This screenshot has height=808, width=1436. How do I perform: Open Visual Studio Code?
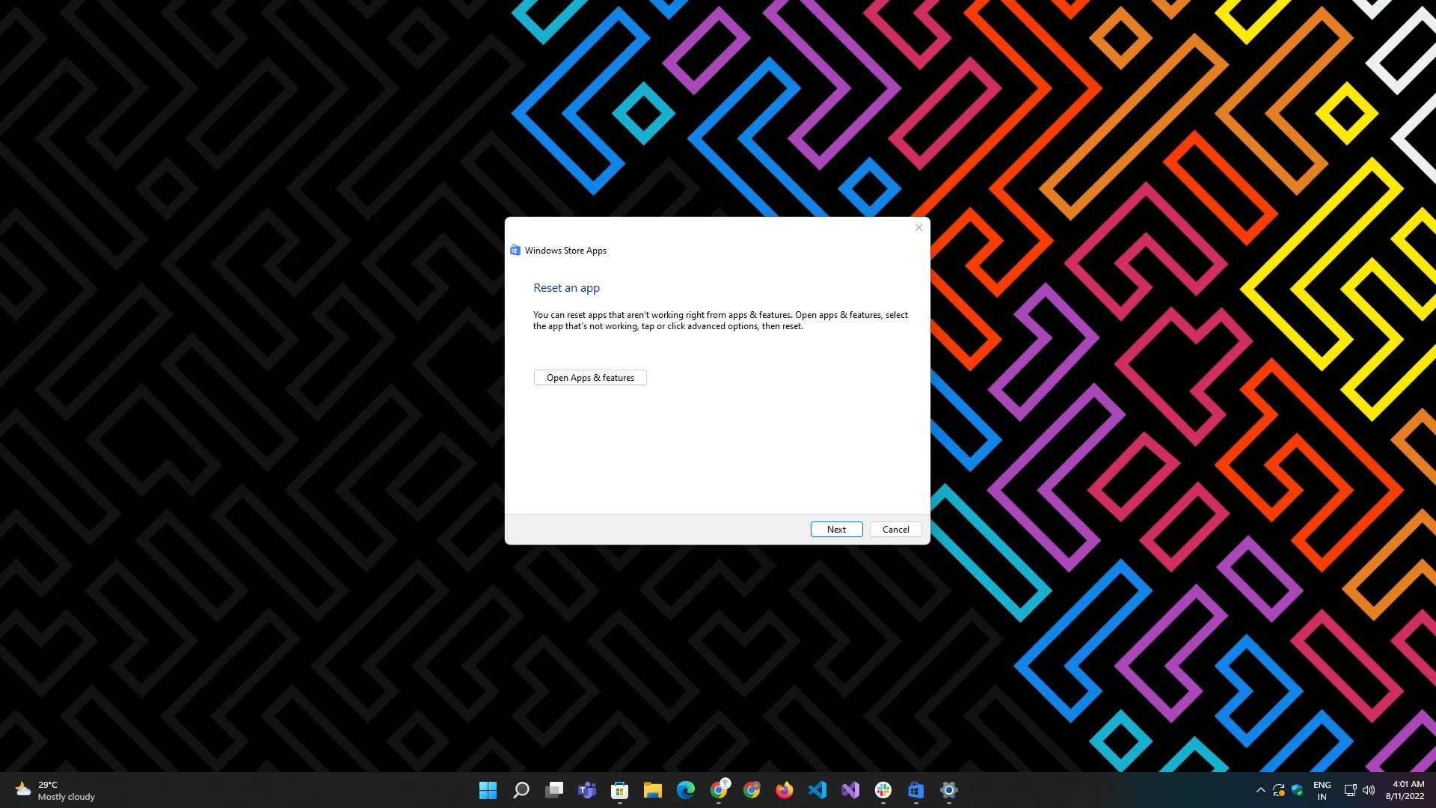(x=817, y=789)
